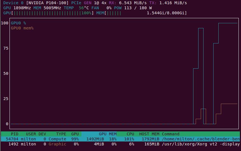The height and width of the screenshot is (151, 241).
Task: Click the 'GPU0 mem%' legend label
Action: click(22, 28)
